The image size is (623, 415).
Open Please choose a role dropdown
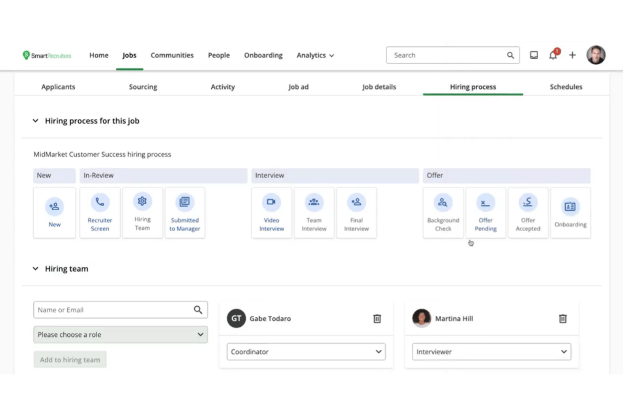click(120, 335)
